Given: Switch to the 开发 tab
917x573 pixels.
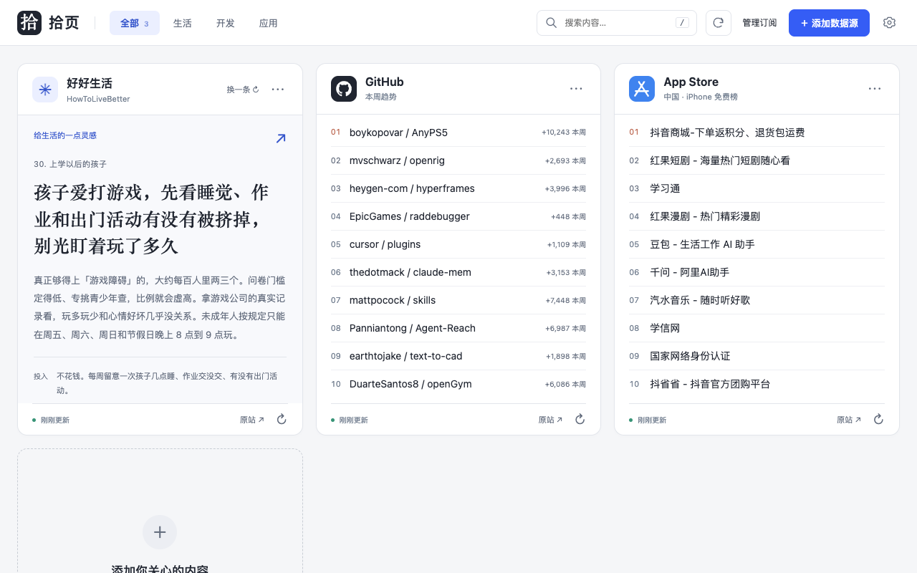Looking at the screenshot, I should tap(226, 23).
